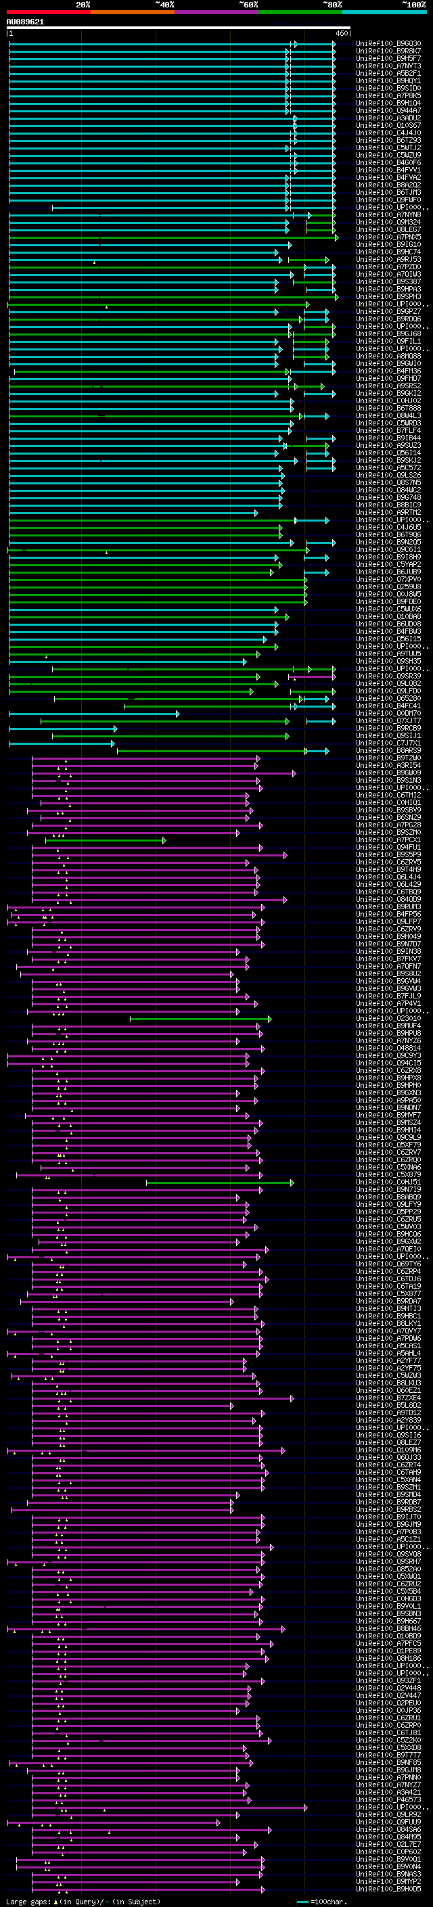Image resolution: width=433 pixels, height=1907 pixels.
Task: Click the query label AU089621
Action: (25, 22)
